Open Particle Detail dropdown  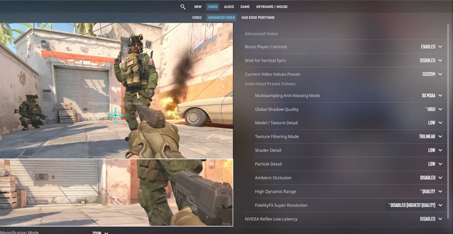[435, 164]
